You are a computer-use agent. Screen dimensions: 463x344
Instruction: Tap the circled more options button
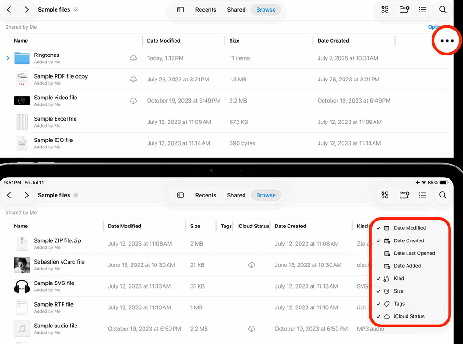[446, 41]
